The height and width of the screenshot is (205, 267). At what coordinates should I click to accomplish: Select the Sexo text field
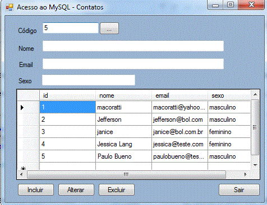point(89,80)
